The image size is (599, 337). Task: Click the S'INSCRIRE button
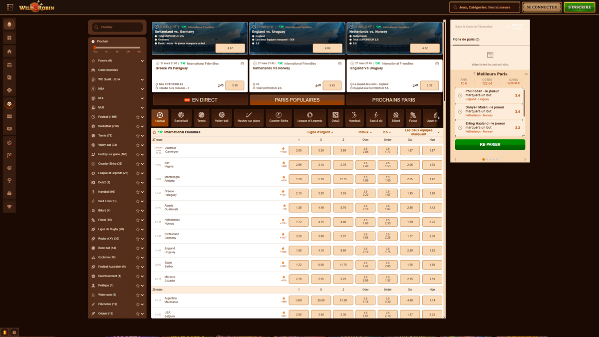(x=579, y=7)
